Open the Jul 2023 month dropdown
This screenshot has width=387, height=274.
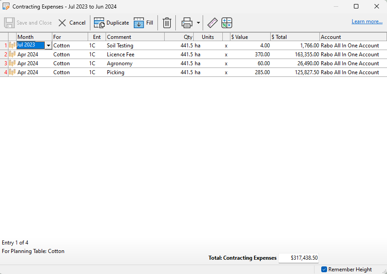point(48,45)
